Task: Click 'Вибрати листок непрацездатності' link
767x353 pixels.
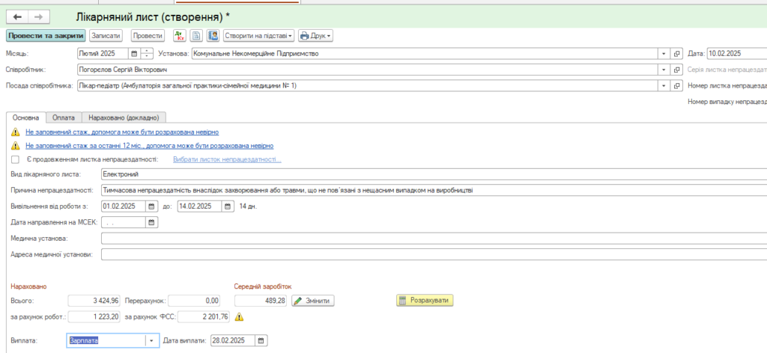Action: (x=227, y=159)
